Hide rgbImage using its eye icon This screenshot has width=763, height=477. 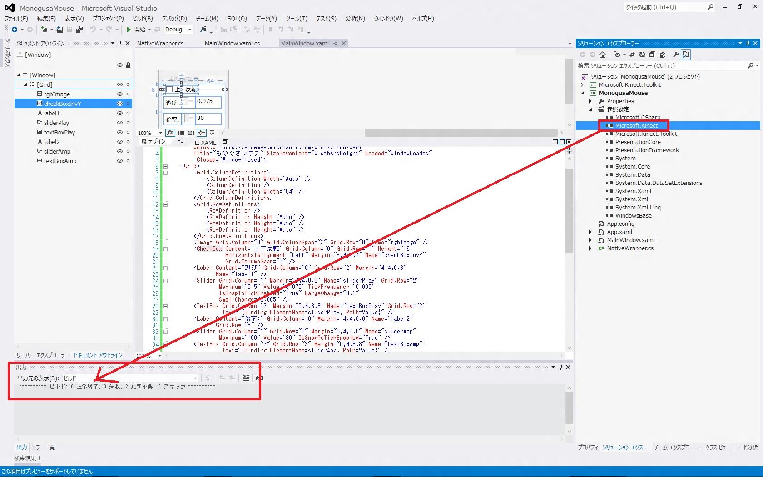pyautogui.click(x=120, y=94)
